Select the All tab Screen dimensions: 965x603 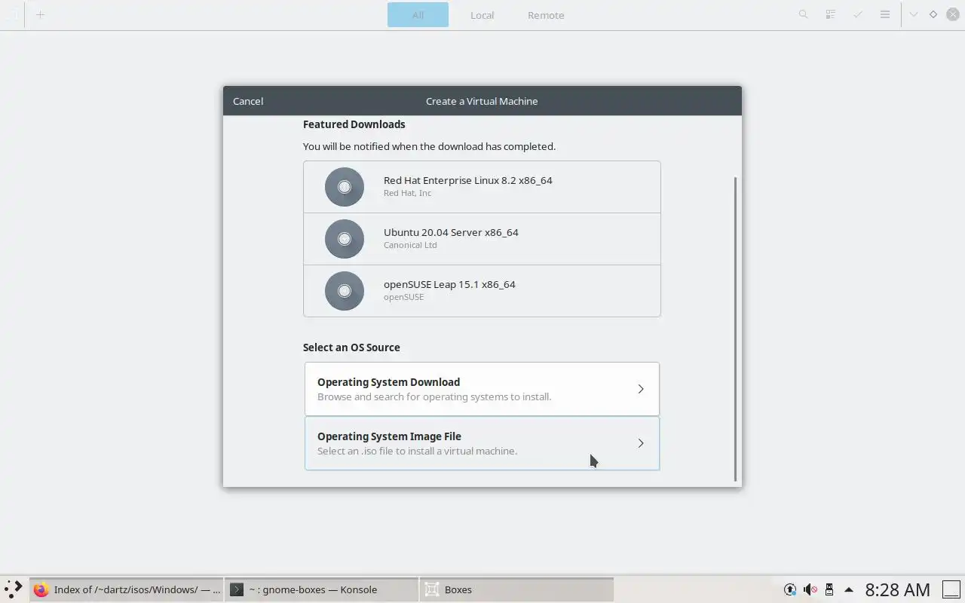[418, 14]
